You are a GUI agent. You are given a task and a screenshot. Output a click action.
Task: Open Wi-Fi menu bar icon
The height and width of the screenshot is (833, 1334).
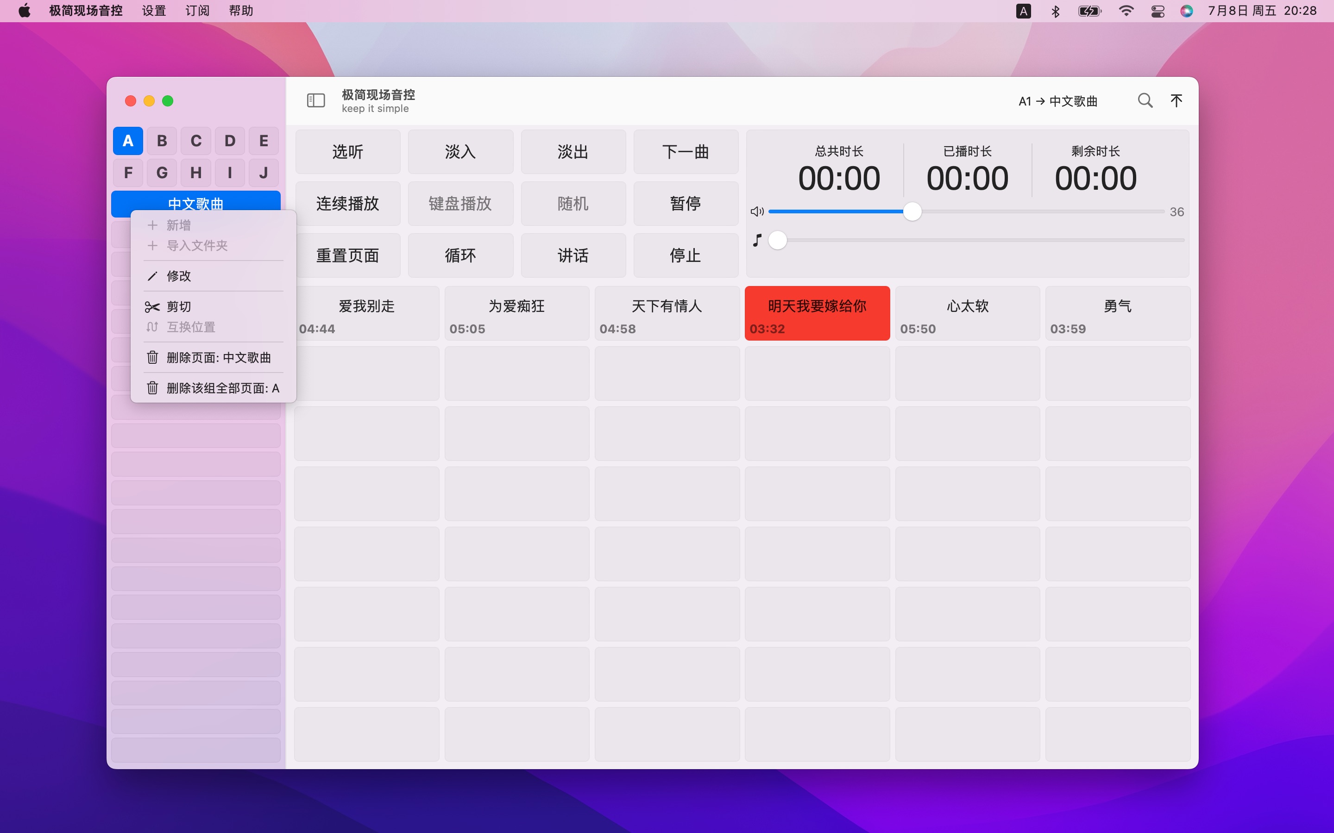tap(1126, 11)
